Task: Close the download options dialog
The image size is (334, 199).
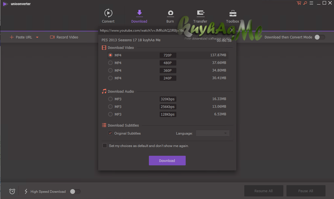Action: point(232,30)
